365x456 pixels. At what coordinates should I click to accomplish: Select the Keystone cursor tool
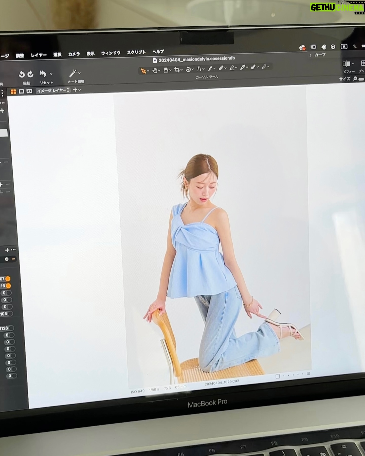click(x=199, y=69)
